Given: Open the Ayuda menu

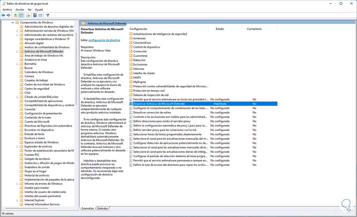Looking at the screenshot, I should coord(39,10).
